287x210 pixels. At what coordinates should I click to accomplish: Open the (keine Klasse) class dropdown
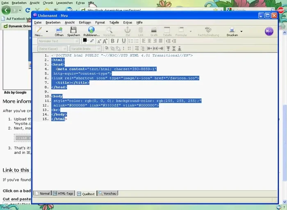coord(52,49)
